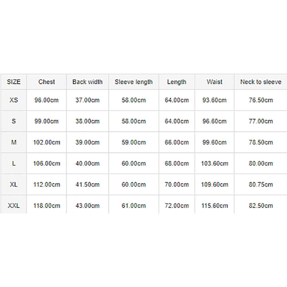Click the Neck to sleeve header
The image size is (287, 287).
pos(261,82)
